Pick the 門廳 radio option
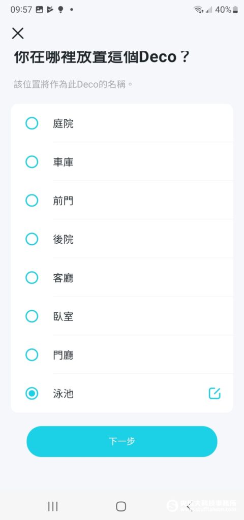The image size is (244, 520). click(x=32, y=355)
